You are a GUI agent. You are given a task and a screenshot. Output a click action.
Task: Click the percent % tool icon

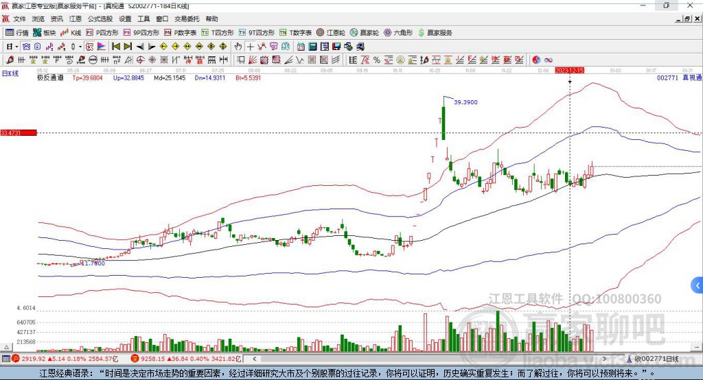click(x=377, y=60)
